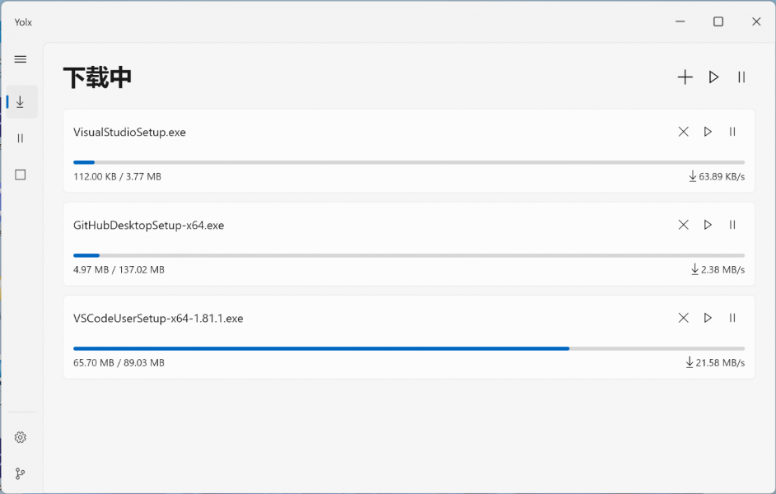Resume VSCodeUserSetup-x64-1.81.1.exe with its play icon
The image size is (776, 494).
708,318
